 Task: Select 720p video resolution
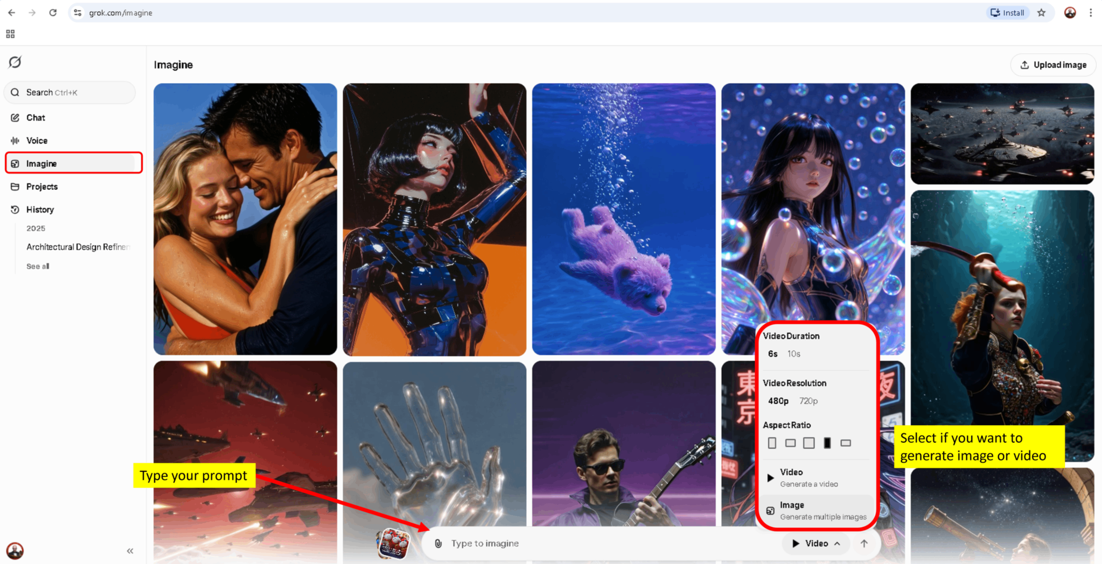pos(808,401)
